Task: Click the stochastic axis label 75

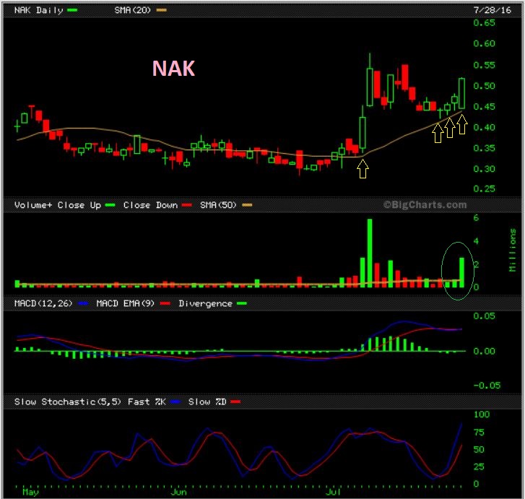Action: 479,433
